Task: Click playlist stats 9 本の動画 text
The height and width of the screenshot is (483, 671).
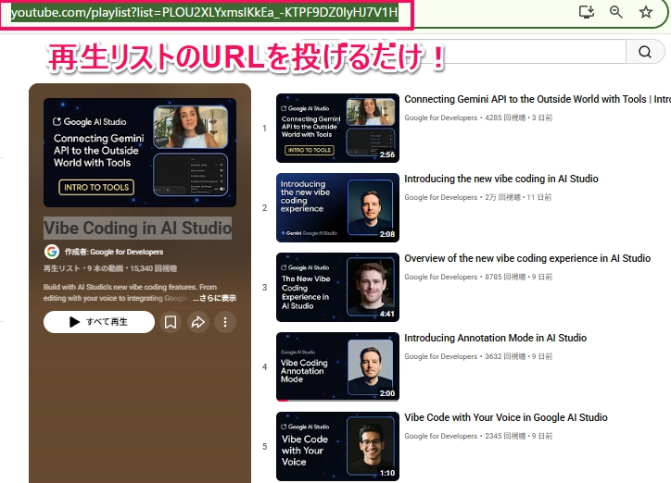Action: click(106, 268)
